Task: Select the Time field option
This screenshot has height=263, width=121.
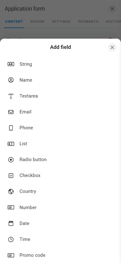Action: coord(60,239)
